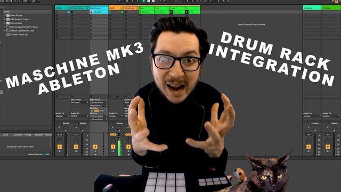Open track 2 Audio To 1MDR dropdown
The height and width of the screenshot is (192, 341).
click(79, 116)
